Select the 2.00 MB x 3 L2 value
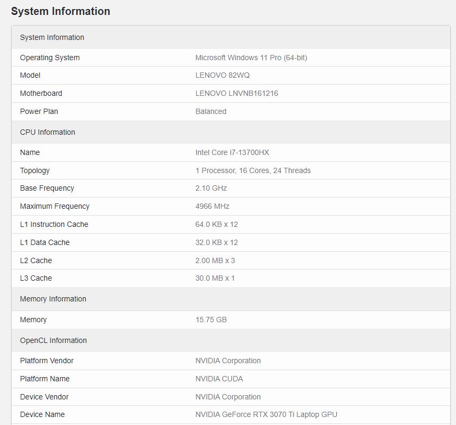This screenshot has width=456, height=425. coord(215,260)
